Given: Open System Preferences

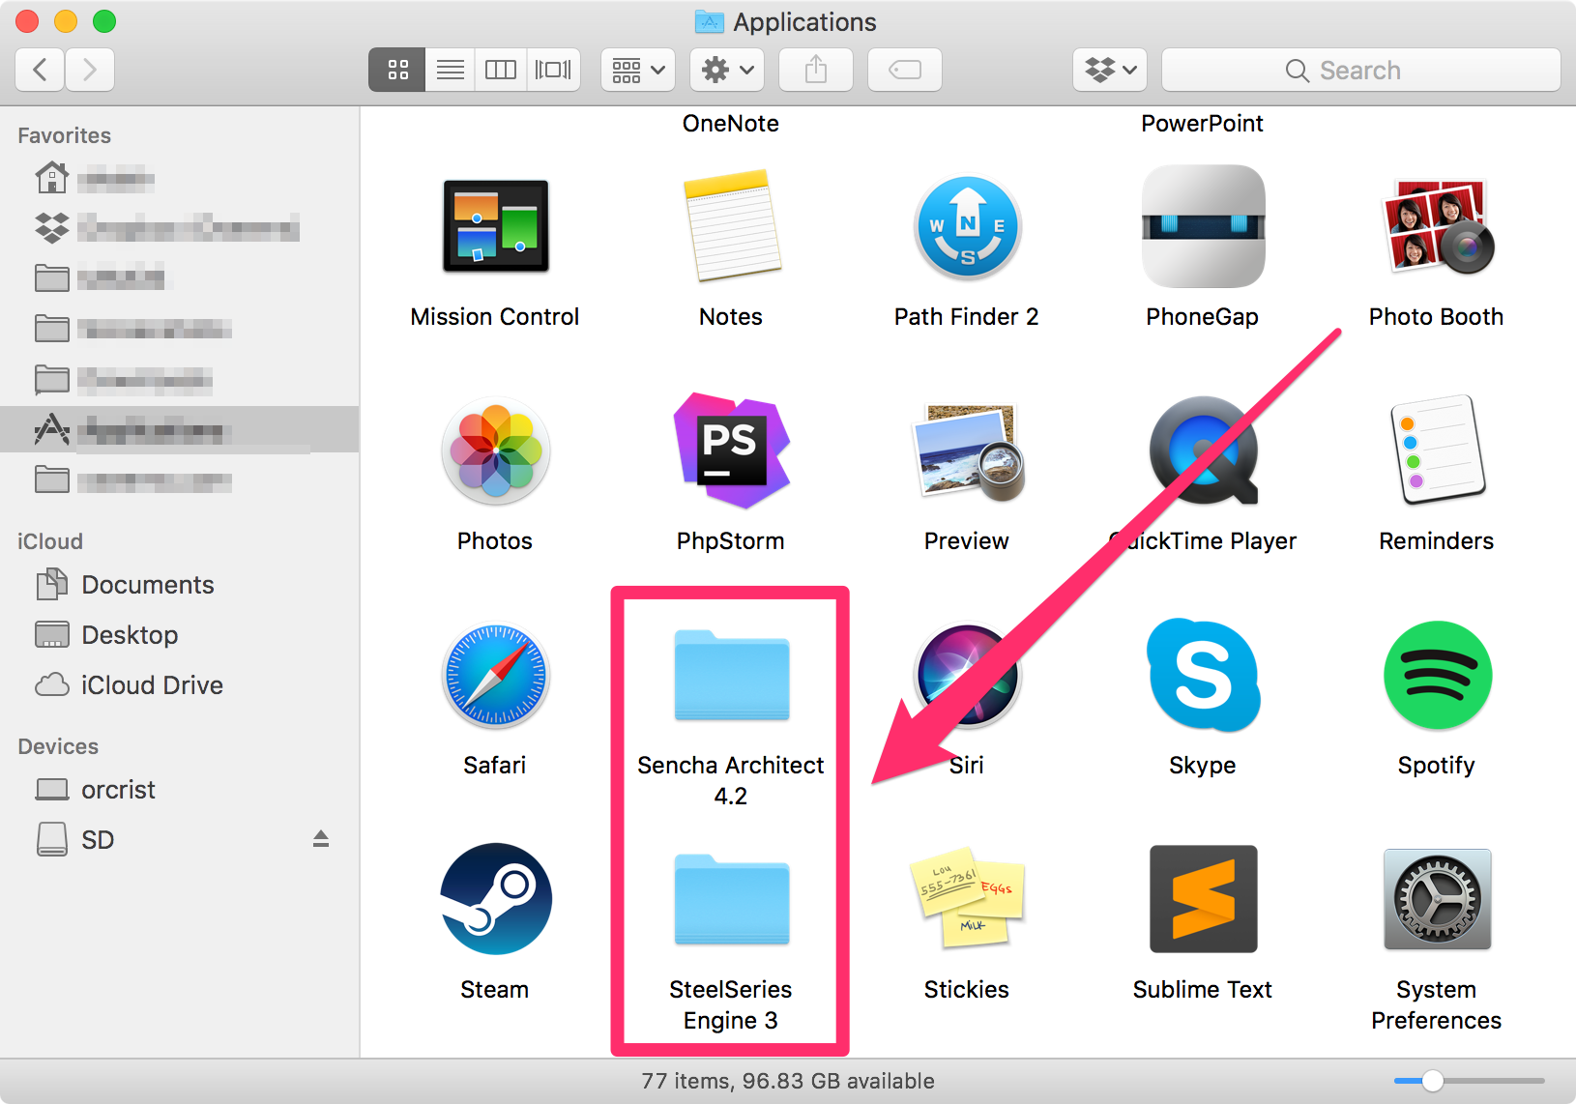Looking at the screenshot, I should pyautogui.click(x=1436, y=899).
